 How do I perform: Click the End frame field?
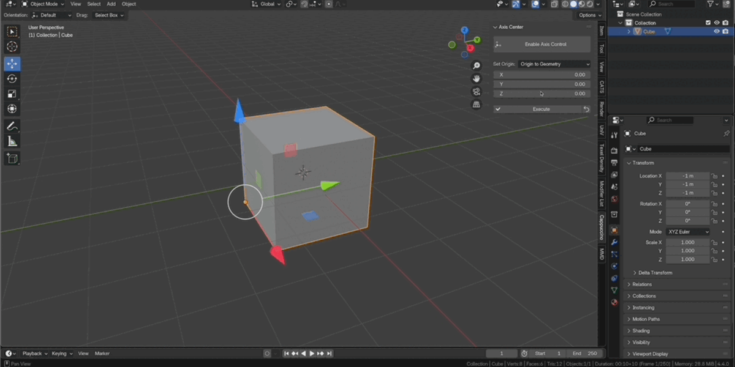point(584,354)
